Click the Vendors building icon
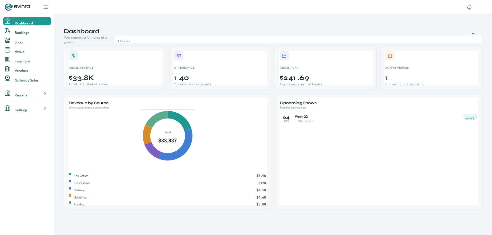This screenshot has height=235, width=492. pos(7,69)
